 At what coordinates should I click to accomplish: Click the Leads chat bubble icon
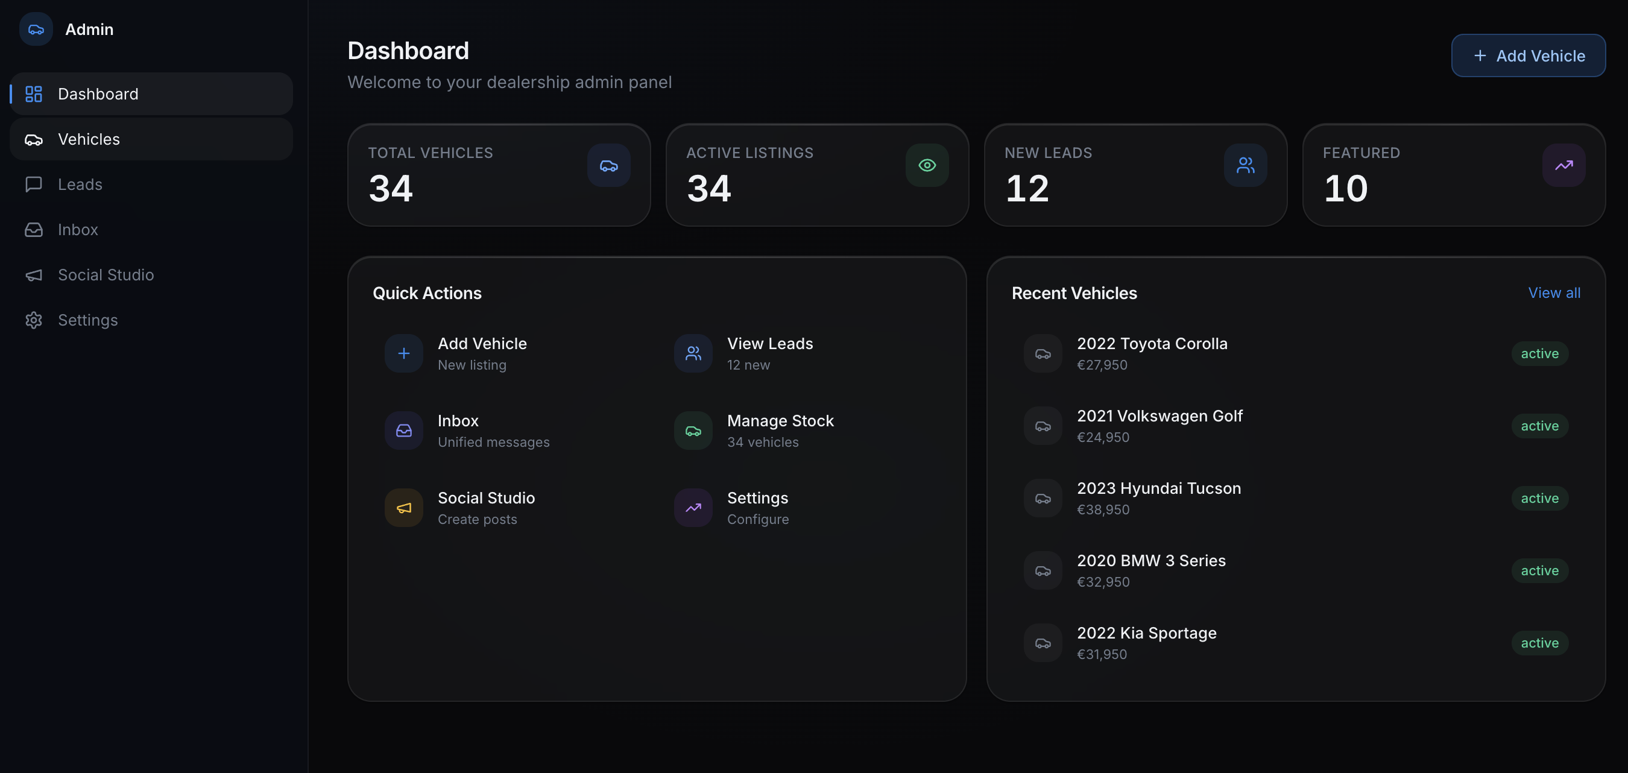34,185
